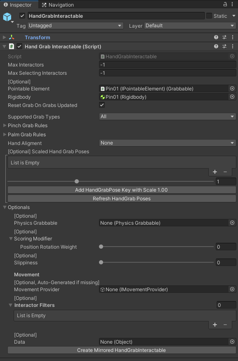
Task: Toggle Reset Grab On Grabs Updated checkbox
Action: click(x=102, y=105)
